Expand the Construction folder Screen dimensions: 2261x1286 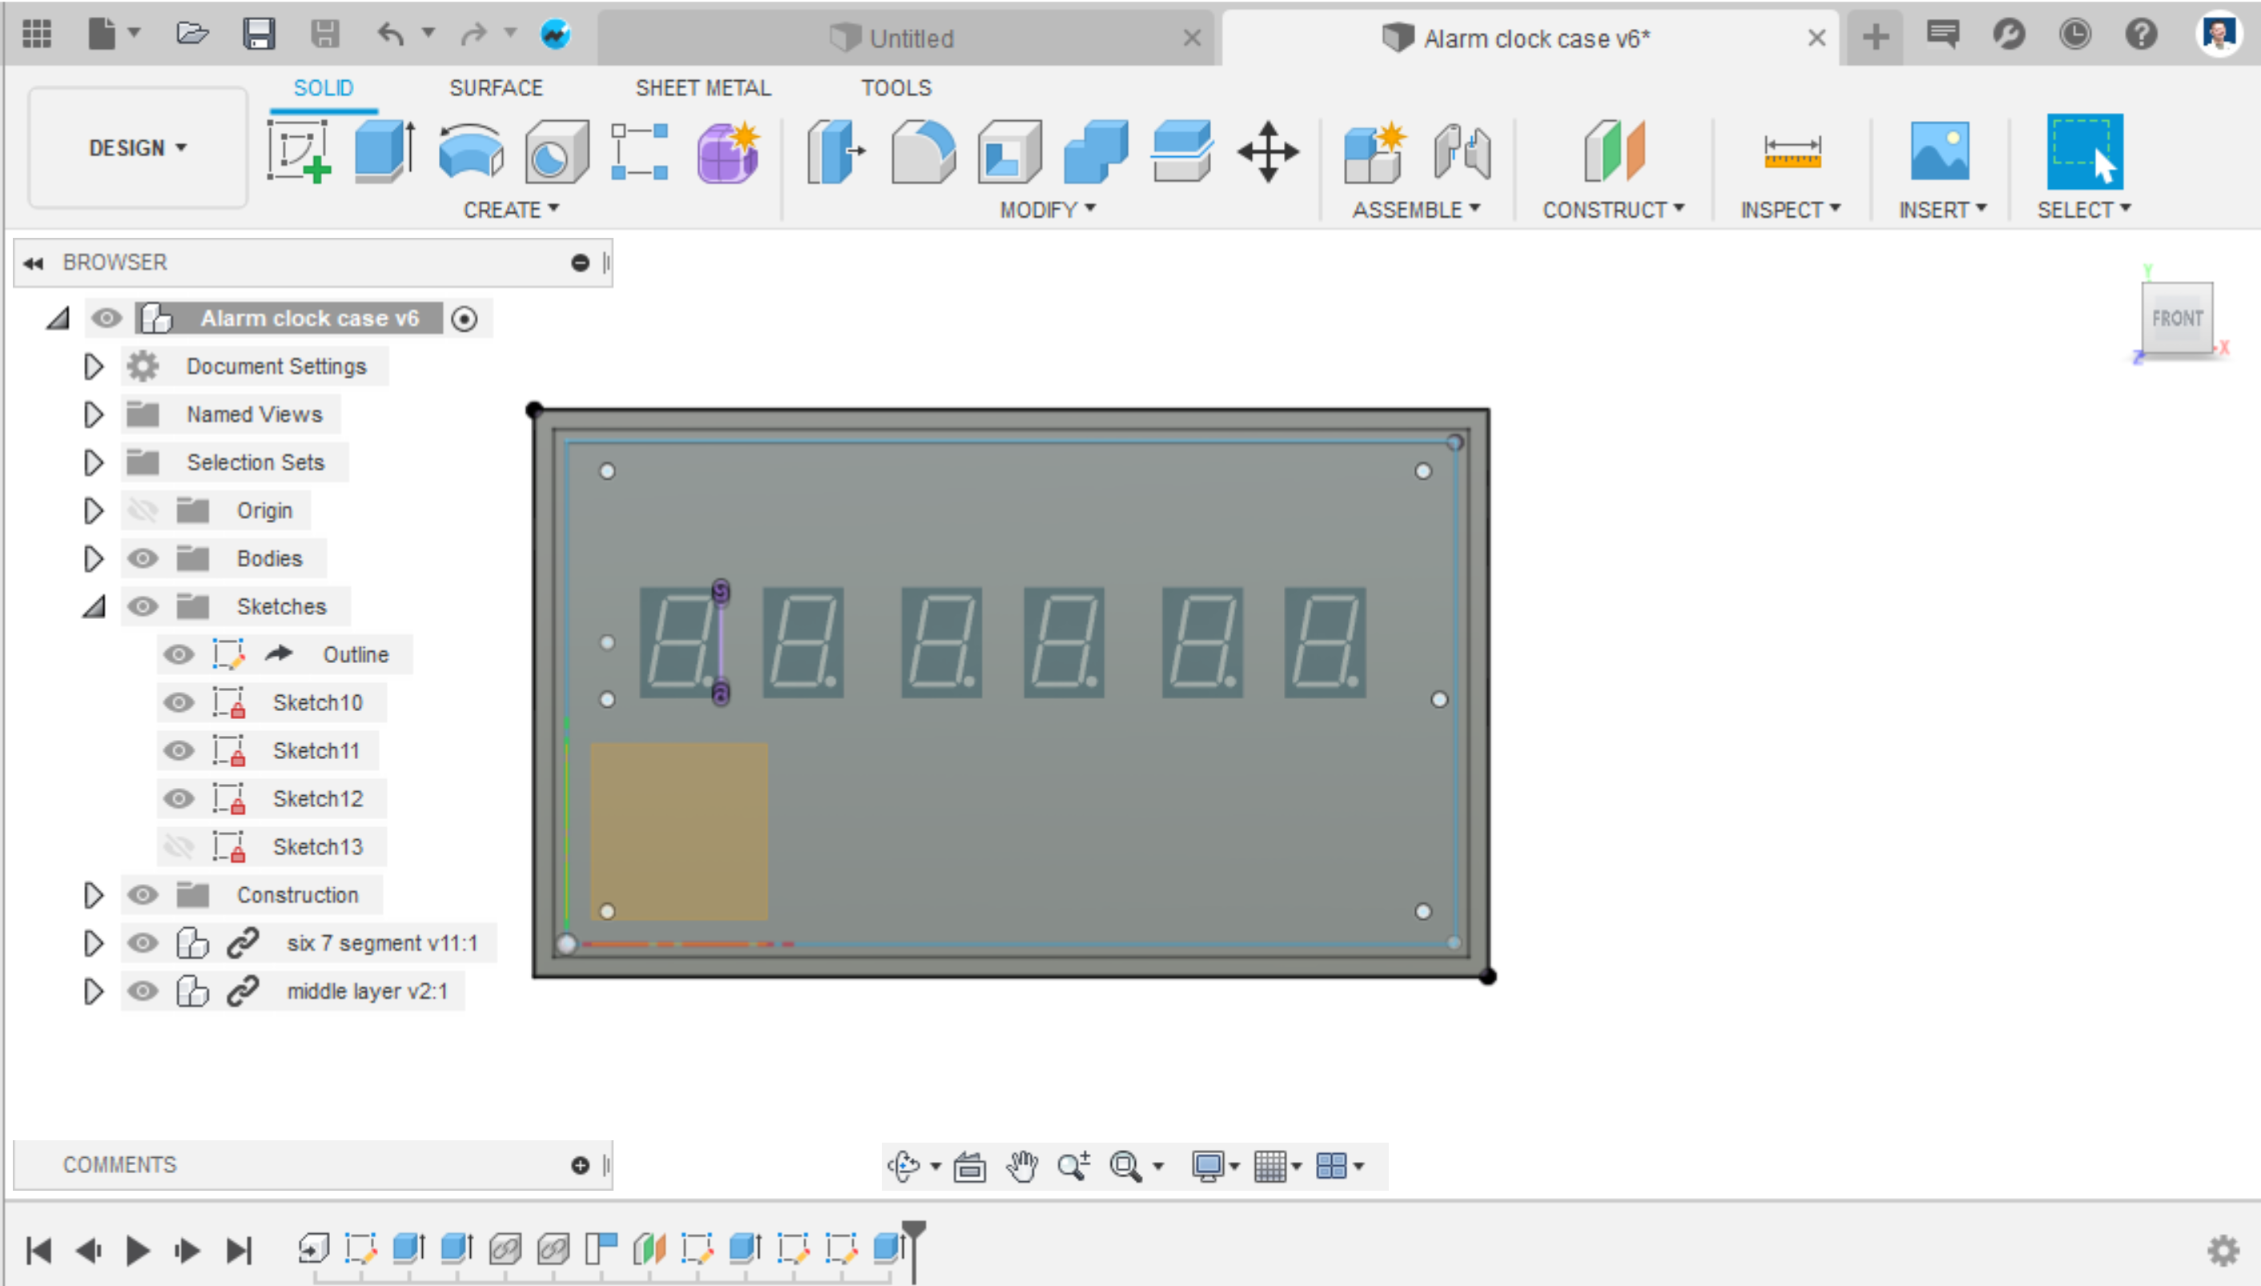click(x=92, y=894)
